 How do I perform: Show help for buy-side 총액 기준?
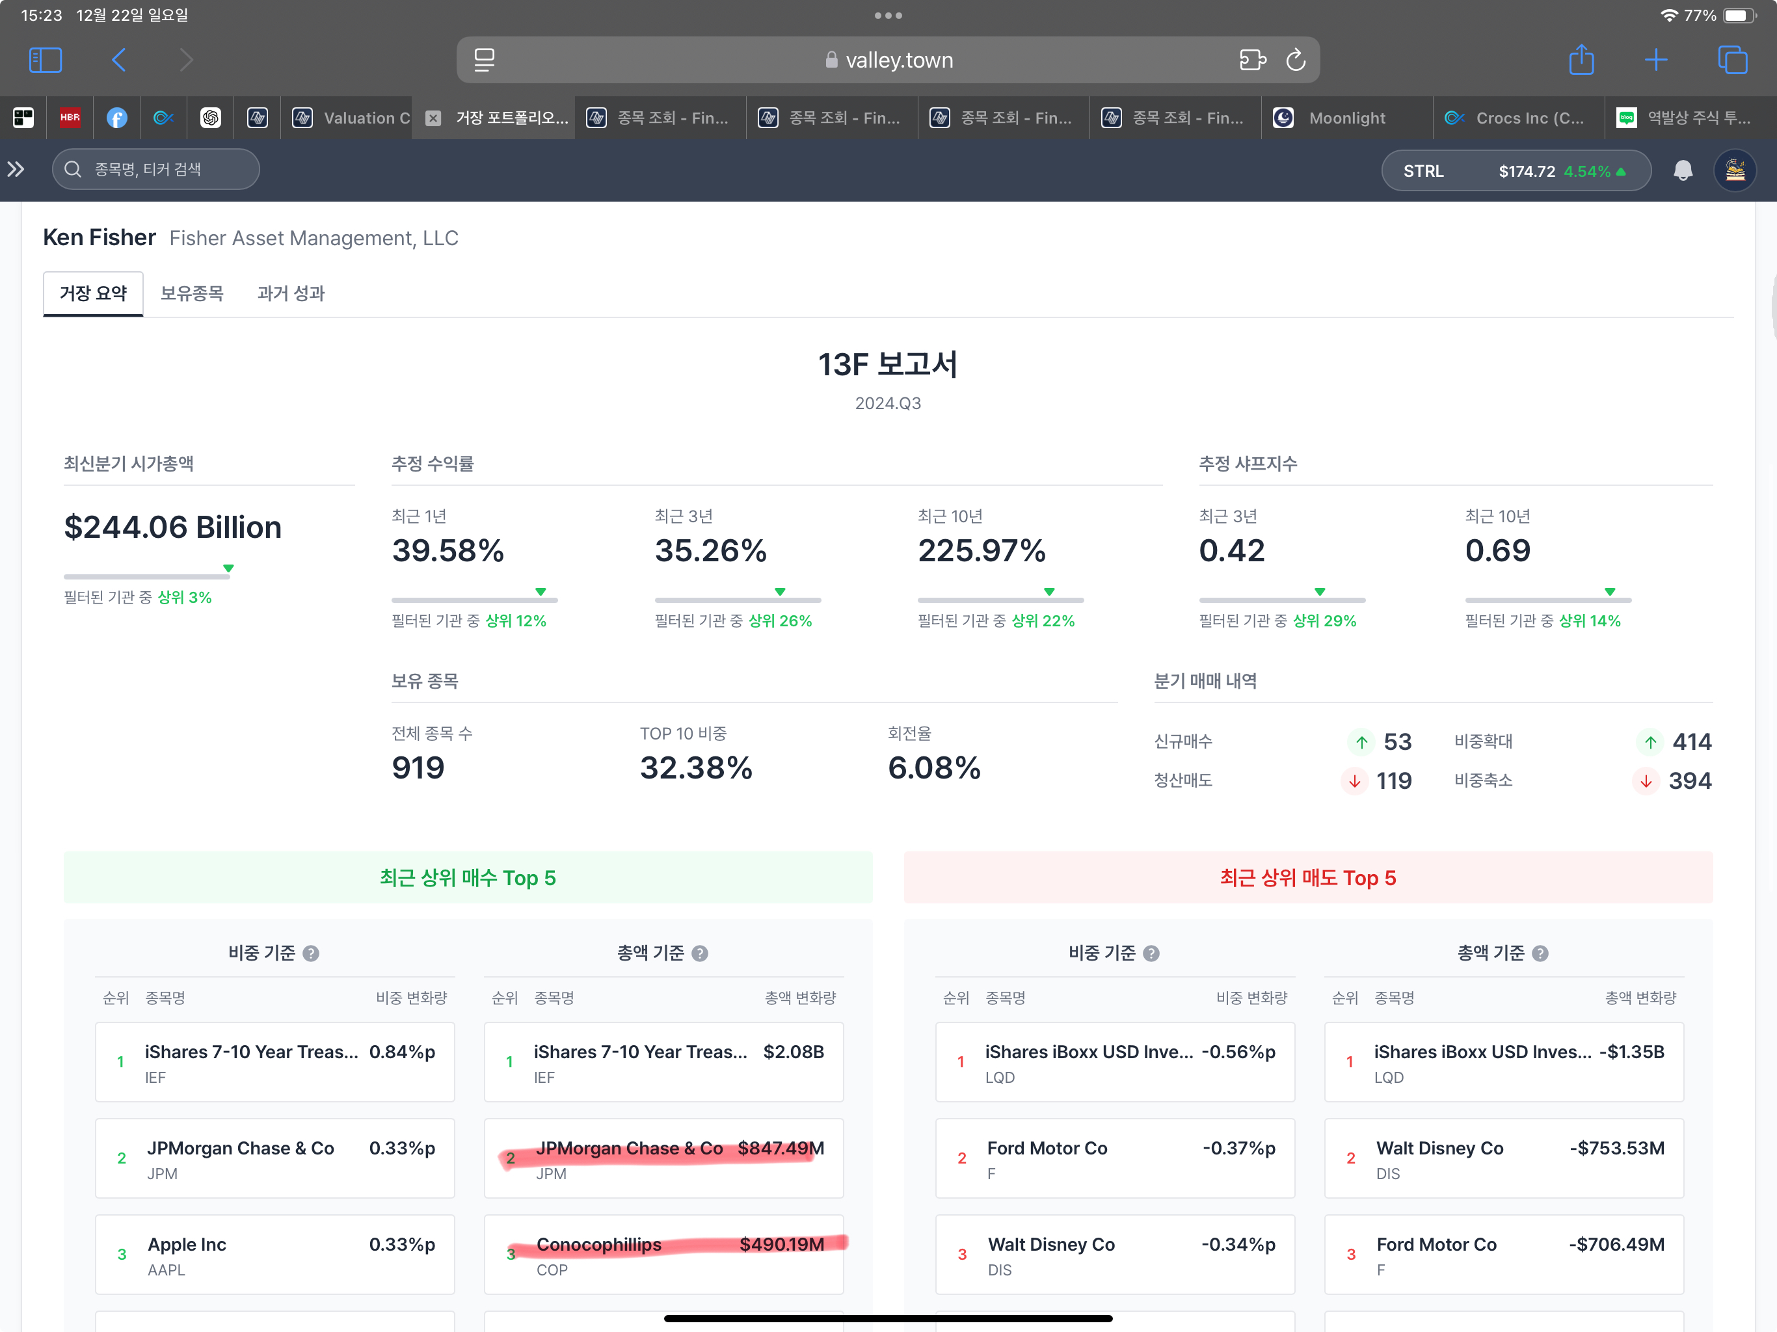pyautogui.click(x=700, y=953)
